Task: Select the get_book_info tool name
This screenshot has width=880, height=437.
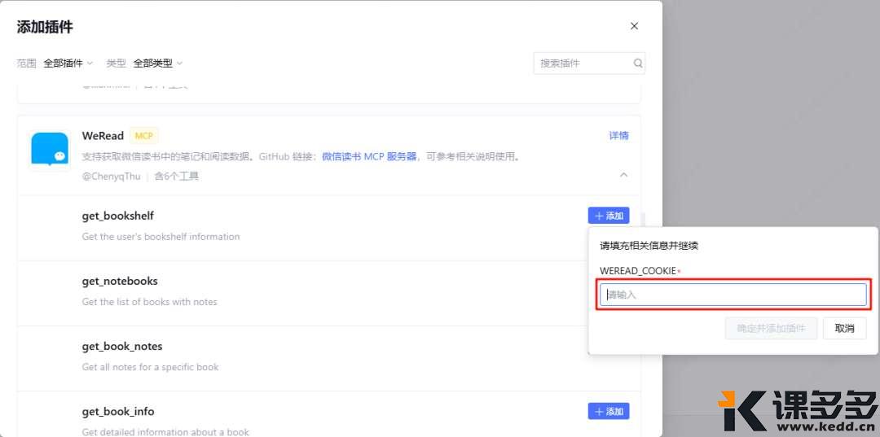Action: coord(118,411)
